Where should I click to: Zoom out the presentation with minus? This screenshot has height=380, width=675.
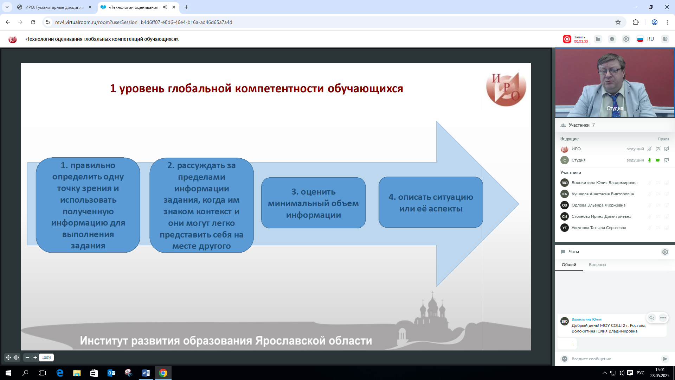click(27, 357)
